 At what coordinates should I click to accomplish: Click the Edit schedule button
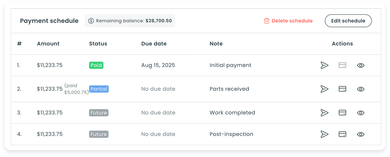(348, 21)
